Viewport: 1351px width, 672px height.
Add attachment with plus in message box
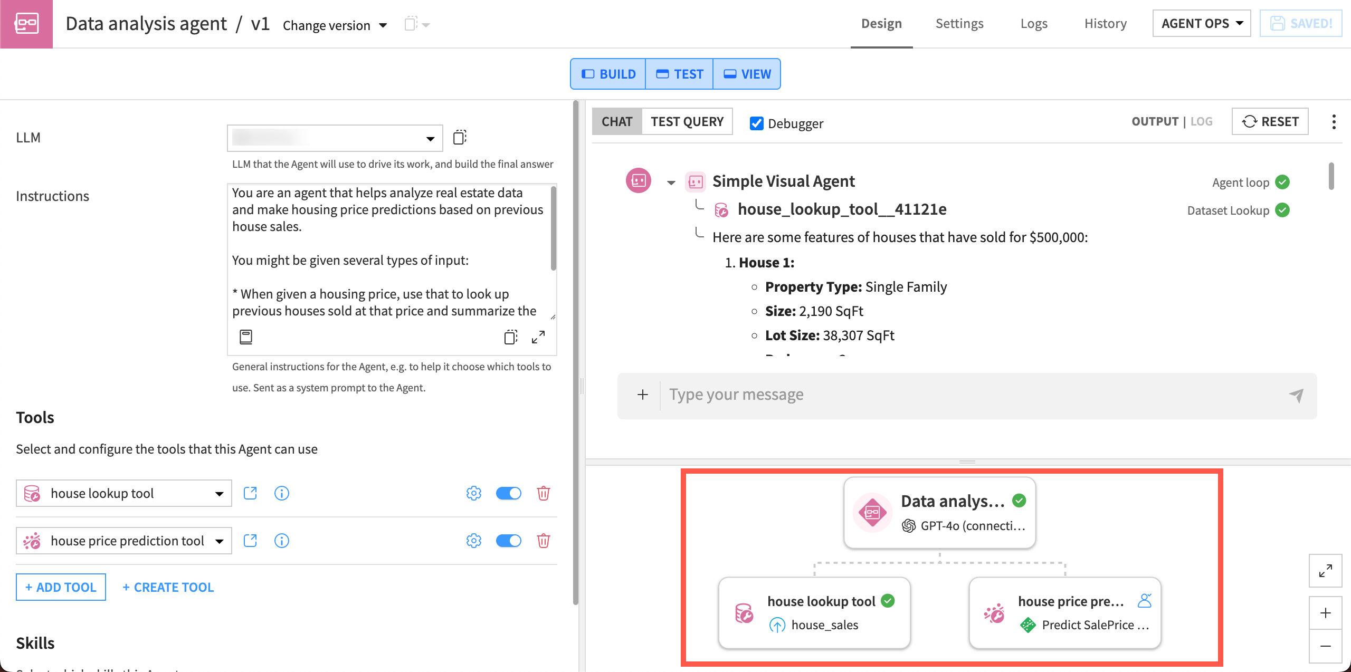tap(643, 395)
